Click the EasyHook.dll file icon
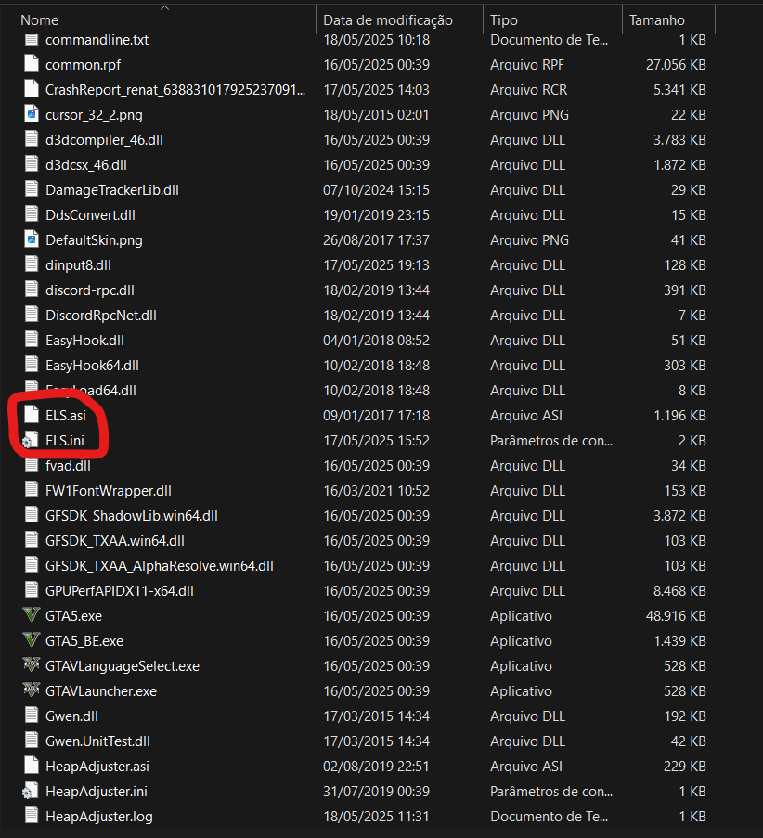This screenshot has width=763, height=838. [x=32, y=341]
